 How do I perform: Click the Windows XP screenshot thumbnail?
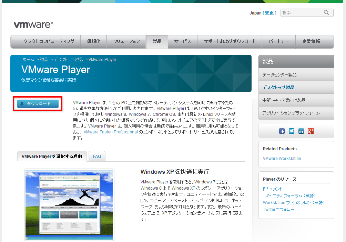(x=69, y=205)
